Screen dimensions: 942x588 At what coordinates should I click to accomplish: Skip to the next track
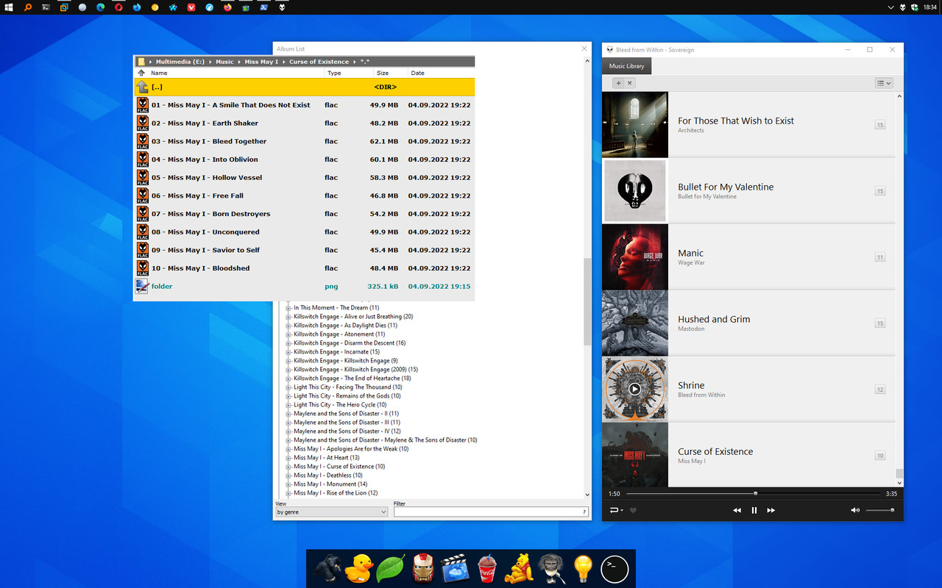(x=771, y=510)
